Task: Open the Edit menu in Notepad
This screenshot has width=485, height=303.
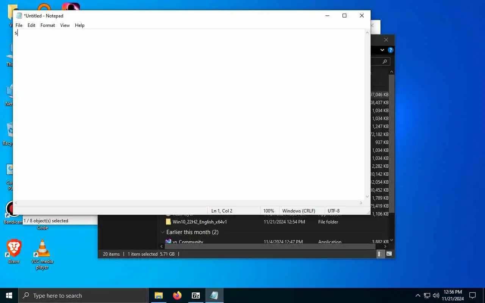Action: click(31, 25)
